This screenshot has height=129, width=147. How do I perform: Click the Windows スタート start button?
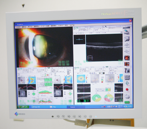[23, 107]
